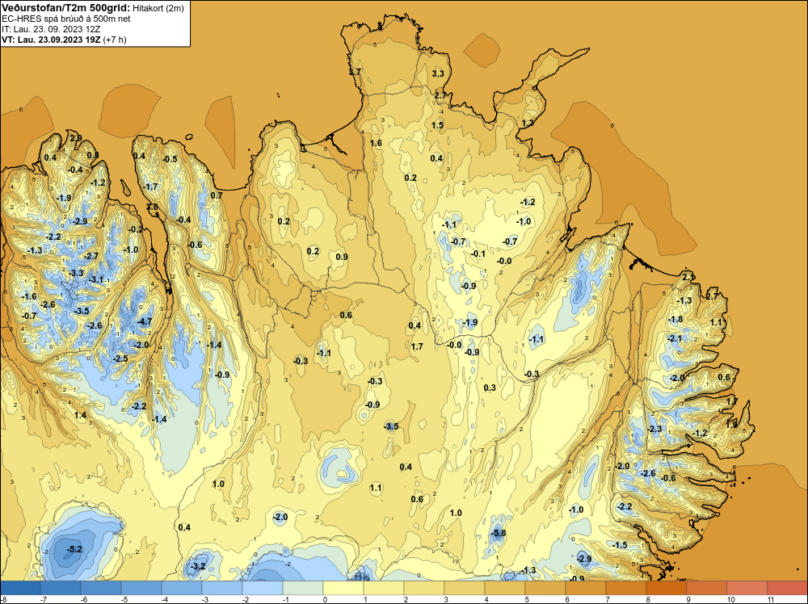Click the "(+7 h)" forecast offset
Screen dimensions: 808x604
[115, 40]
